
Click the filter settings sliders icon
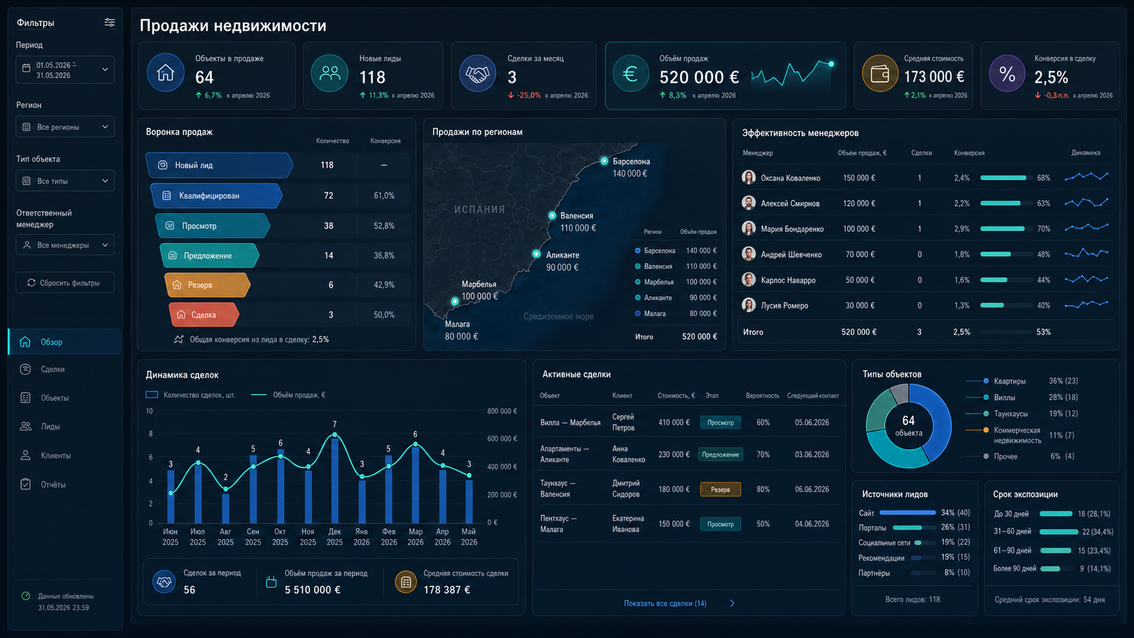coord(109,22)
